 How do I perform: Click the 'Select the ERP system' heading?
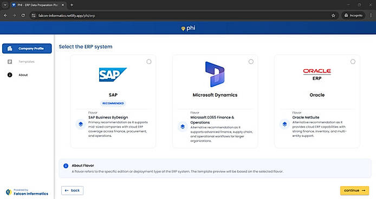point(86,47)
